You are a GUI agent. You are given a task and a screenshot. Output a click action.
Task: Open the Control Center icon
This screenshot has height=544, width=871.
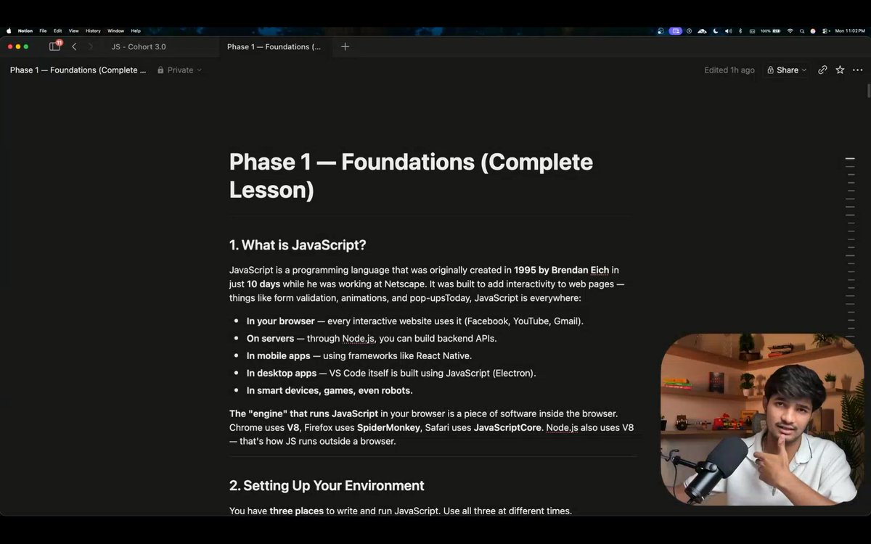(825, 30)
